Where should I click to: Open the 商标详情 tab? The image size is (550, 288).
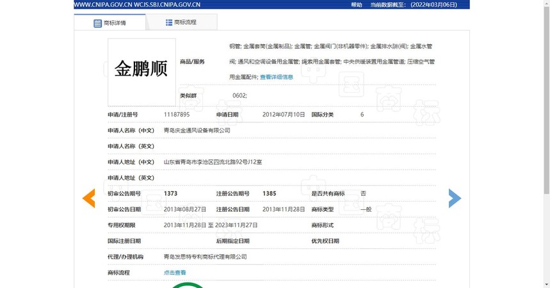point(109,23)
